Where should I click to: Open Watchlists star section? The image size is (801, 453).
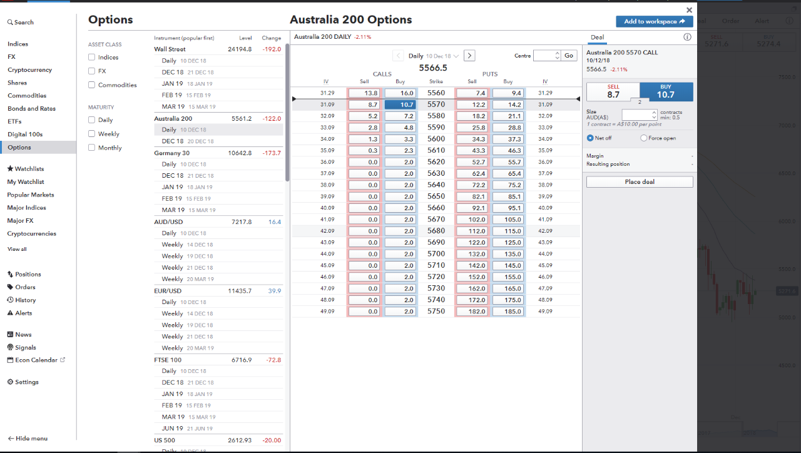coord(25,169)
